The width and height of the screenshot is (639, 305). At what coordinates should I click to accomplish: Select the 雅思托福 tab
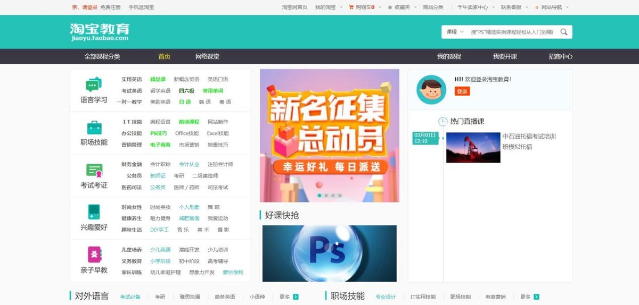pos(190,297)
